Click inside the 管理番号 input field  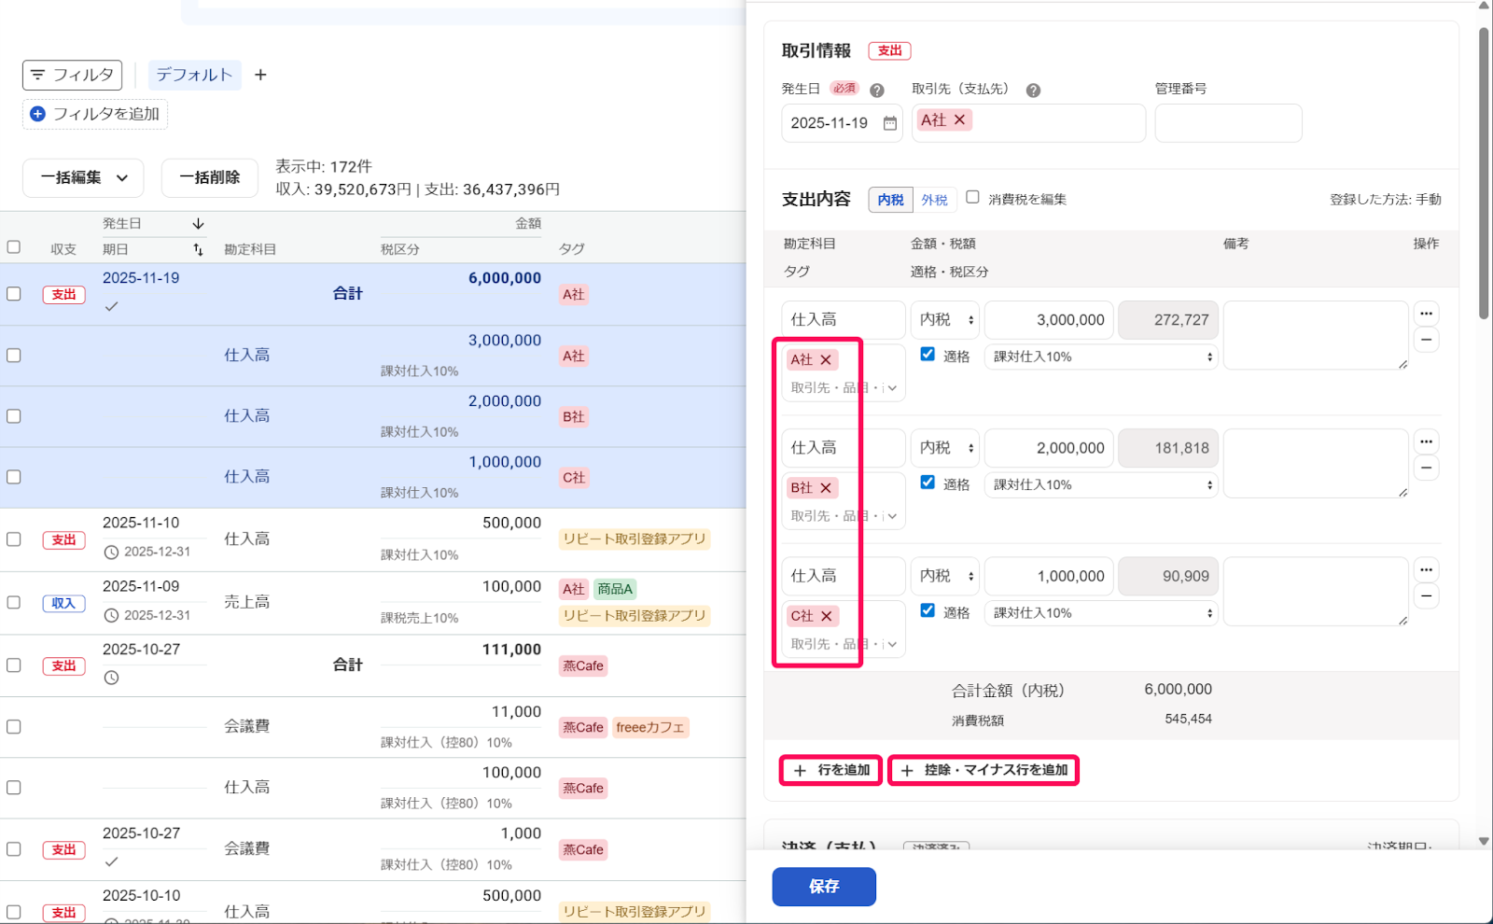[x=1227, y=122]
